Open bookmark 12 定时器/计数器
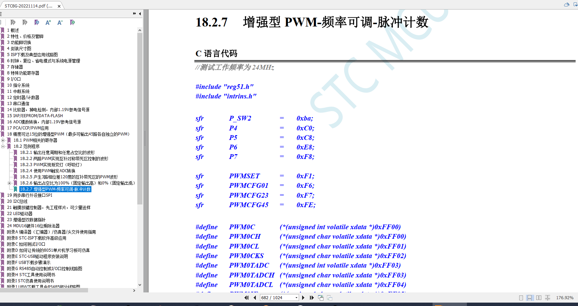Screen dimensions: 578x306 tap(23, 97)
